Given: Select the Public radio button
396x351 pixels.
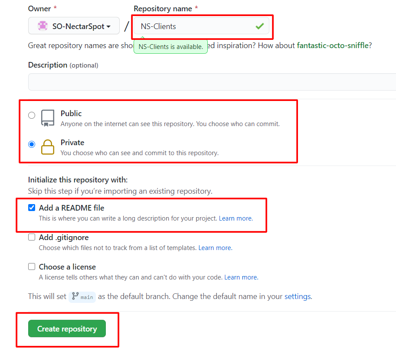Looking at the screenshot, I should [x=32, y=115].
